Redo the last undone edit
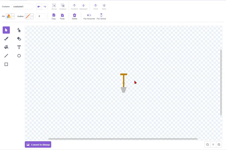Screen dimensions: 226x150 45,7
